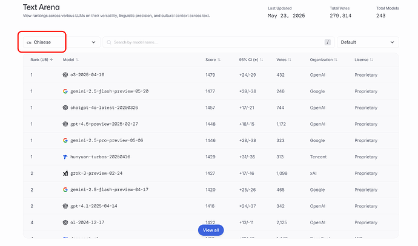Sort table by License column

[x=363, y=60]
